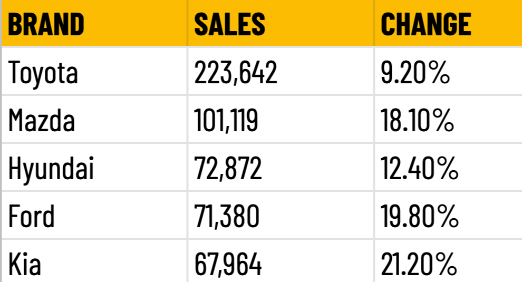Click the BRAND column header
Image resolution: width=522 pixels, height=282 pixels.
pyautogui.click(x=94, y=23)
